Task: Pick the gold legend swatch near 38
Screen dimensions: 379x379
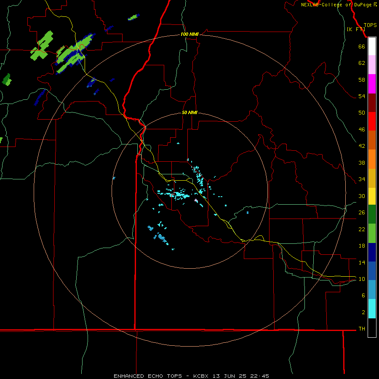Action: [x=372, y=178]
